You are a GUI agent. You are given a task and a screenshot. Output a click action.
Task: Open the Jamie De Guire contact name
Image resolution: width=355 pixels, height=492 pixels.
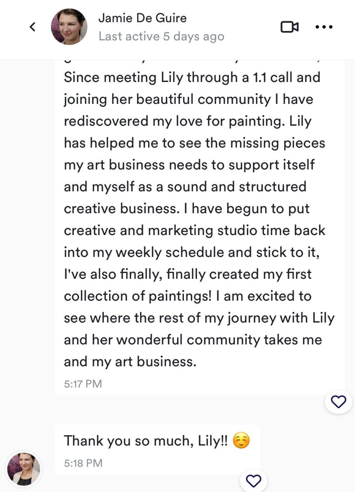click(142, 18)
